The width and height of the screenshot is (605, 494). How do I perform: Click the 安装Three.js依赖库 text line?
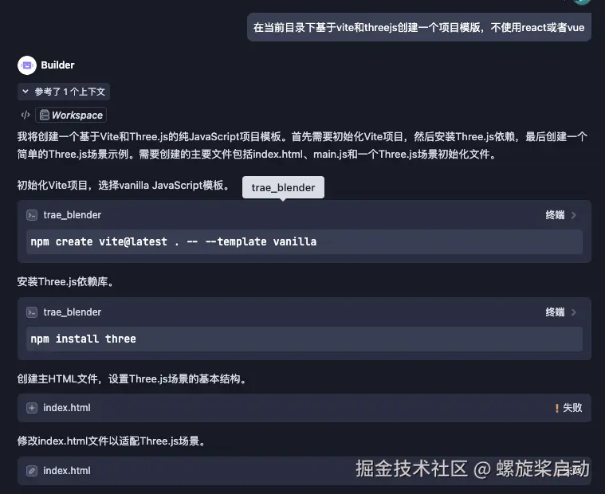pos(65,282)
